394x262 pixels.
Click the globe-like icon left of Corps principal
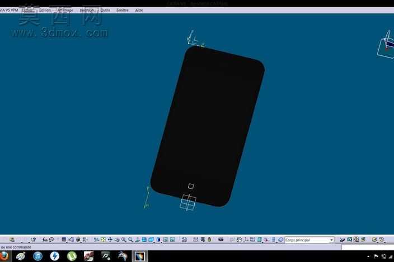pos(281,240)
